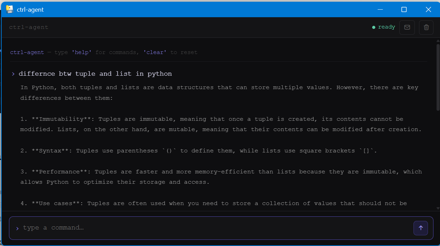Click 'differences between them:' text
This screenshot has height=246, width=440.
[x=67, y=98]
